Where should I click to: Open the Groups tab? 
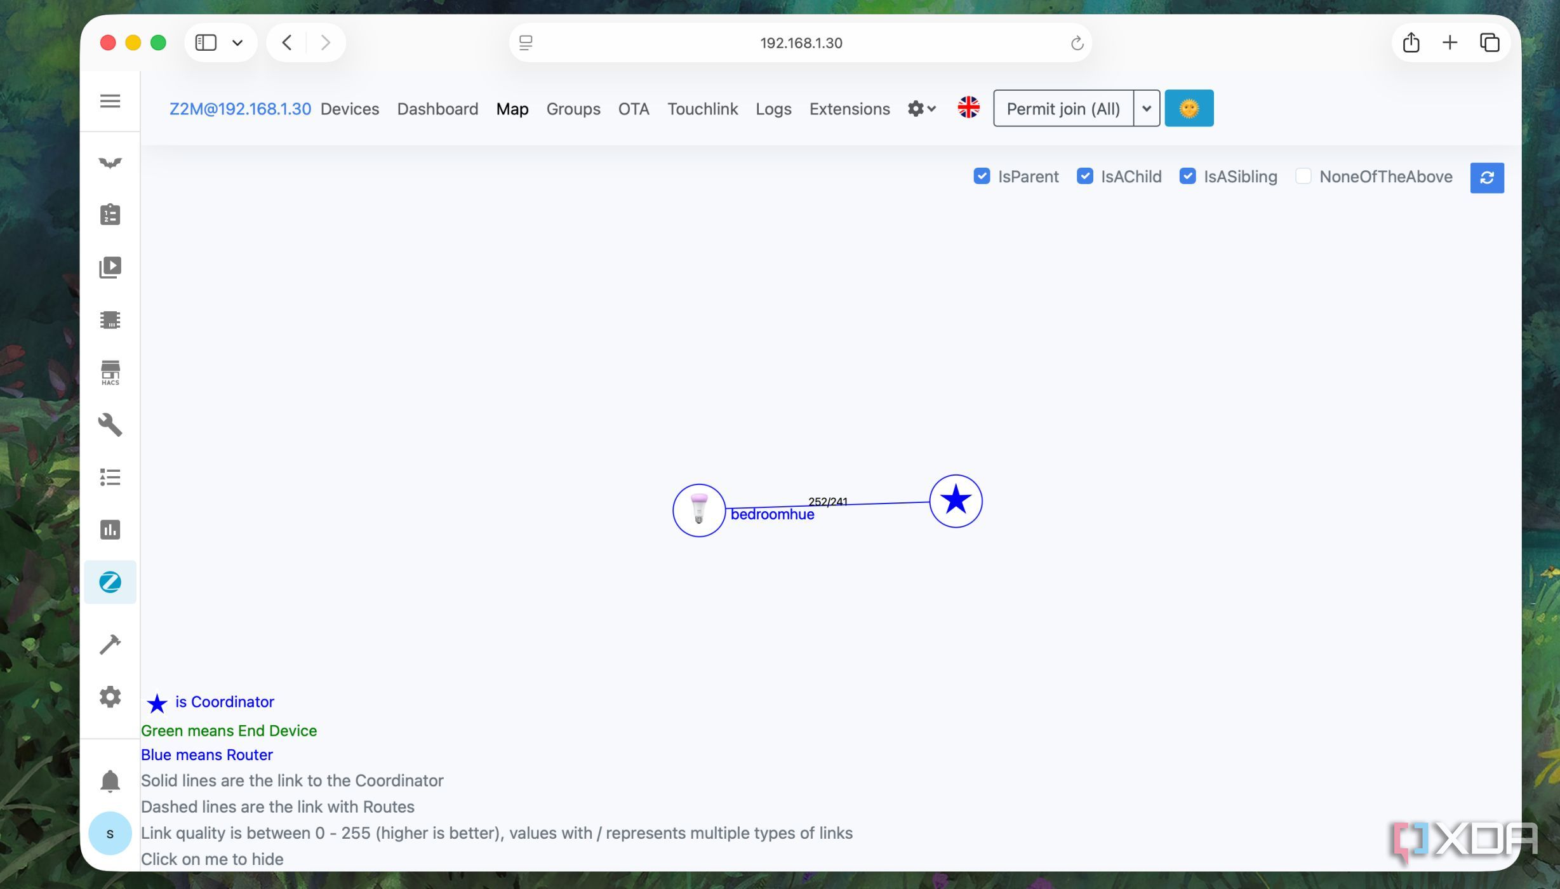coord(573,109)
